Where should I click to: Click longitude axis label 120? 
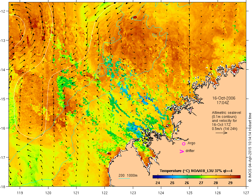[x=48, y=193]
